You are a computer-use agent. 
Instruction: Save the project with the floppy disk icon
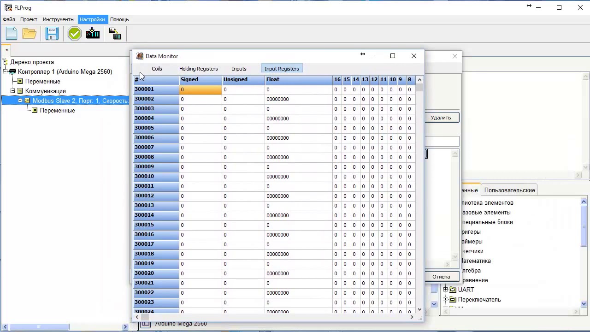click(x=52, y=34)
